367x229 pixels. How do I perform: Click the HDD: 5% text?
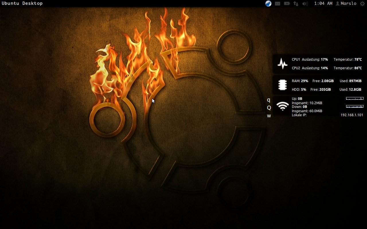tap(299, 90)
